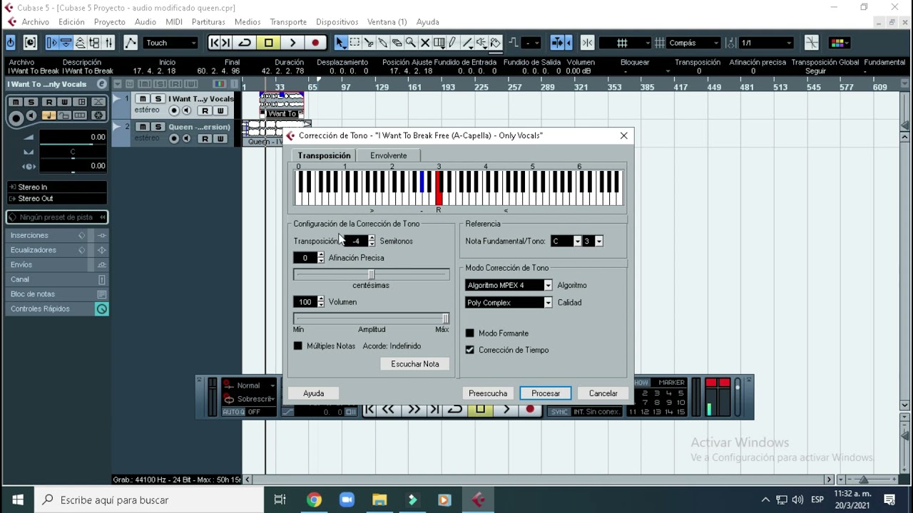Image resolution: width=913 pixels, height=513 pixels.
Task: Click the Volumen 100 value field
Action: click(x=305, y=302)
